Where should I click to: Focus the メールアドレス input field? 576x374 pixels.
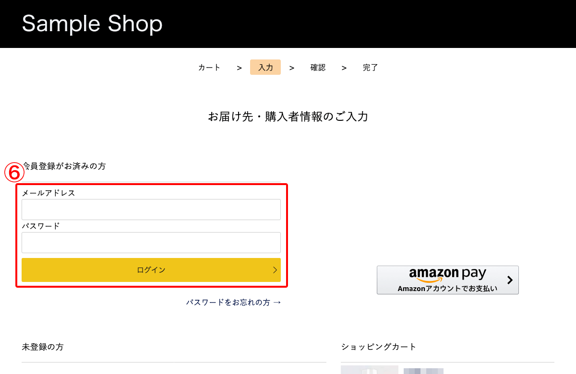151,210
